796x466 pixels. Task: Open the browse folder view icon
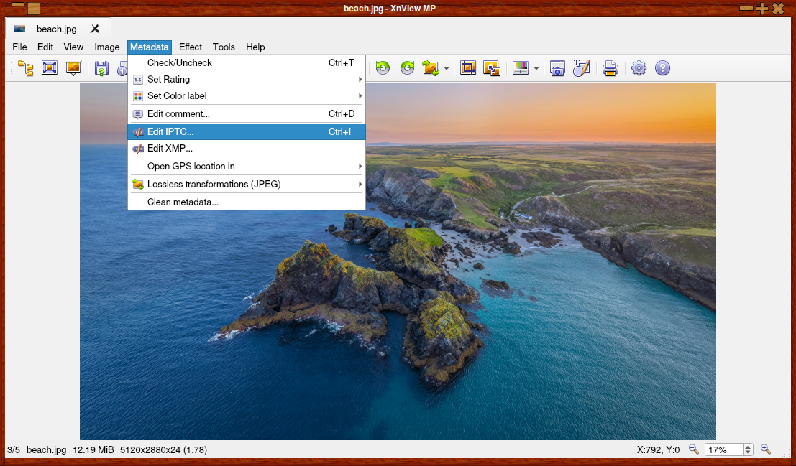(x=26, y=67)
